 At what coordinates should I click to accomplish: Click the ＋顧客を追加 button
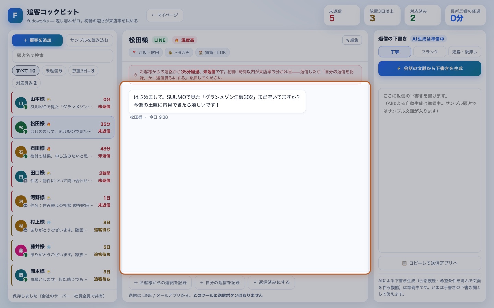[x=37, y=40]
